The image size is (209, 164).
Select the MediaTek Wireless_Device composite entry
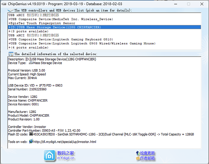[x=105, y=19]
